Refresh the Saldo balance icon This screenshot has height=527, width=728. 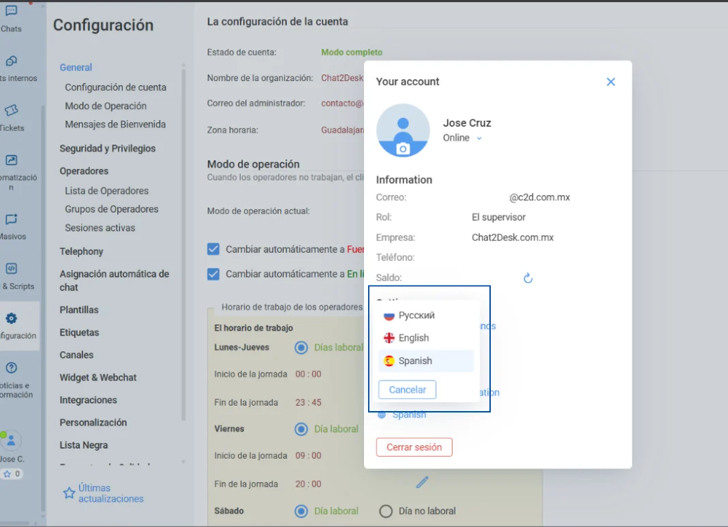528,278
